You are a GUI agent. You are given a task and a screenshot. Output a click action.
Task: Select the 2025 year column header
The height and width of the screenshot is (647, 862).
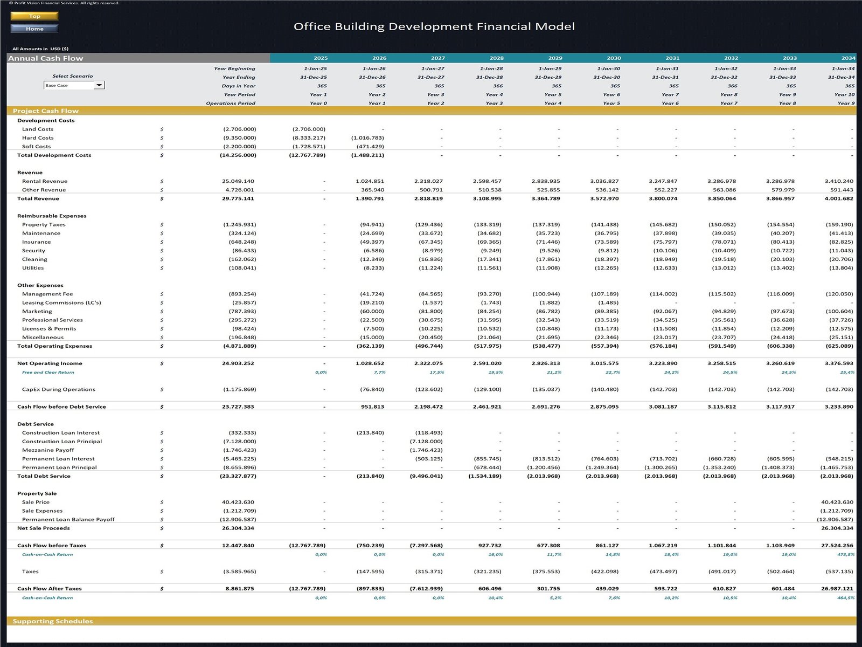(320, 58)
